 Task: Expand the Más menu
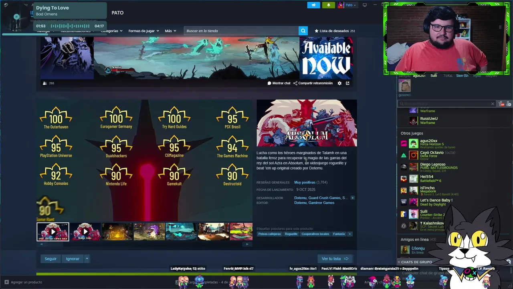click(x=170, y=31)
